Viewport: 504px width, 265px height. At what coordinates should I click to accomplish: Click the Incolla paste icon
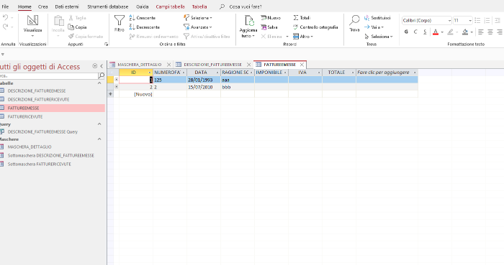pyautogui.click(x=58, y=21)
